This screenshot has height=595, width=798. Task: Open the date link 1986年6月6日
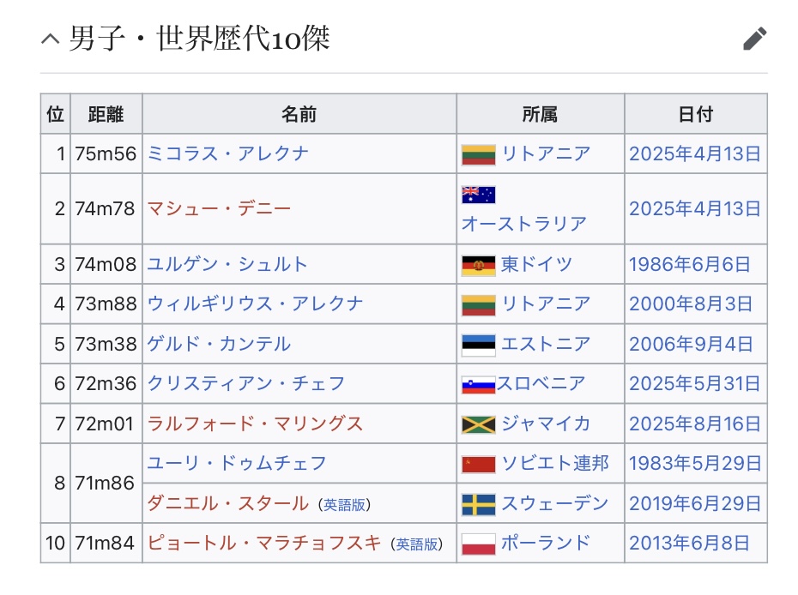[x=689, y=264]
